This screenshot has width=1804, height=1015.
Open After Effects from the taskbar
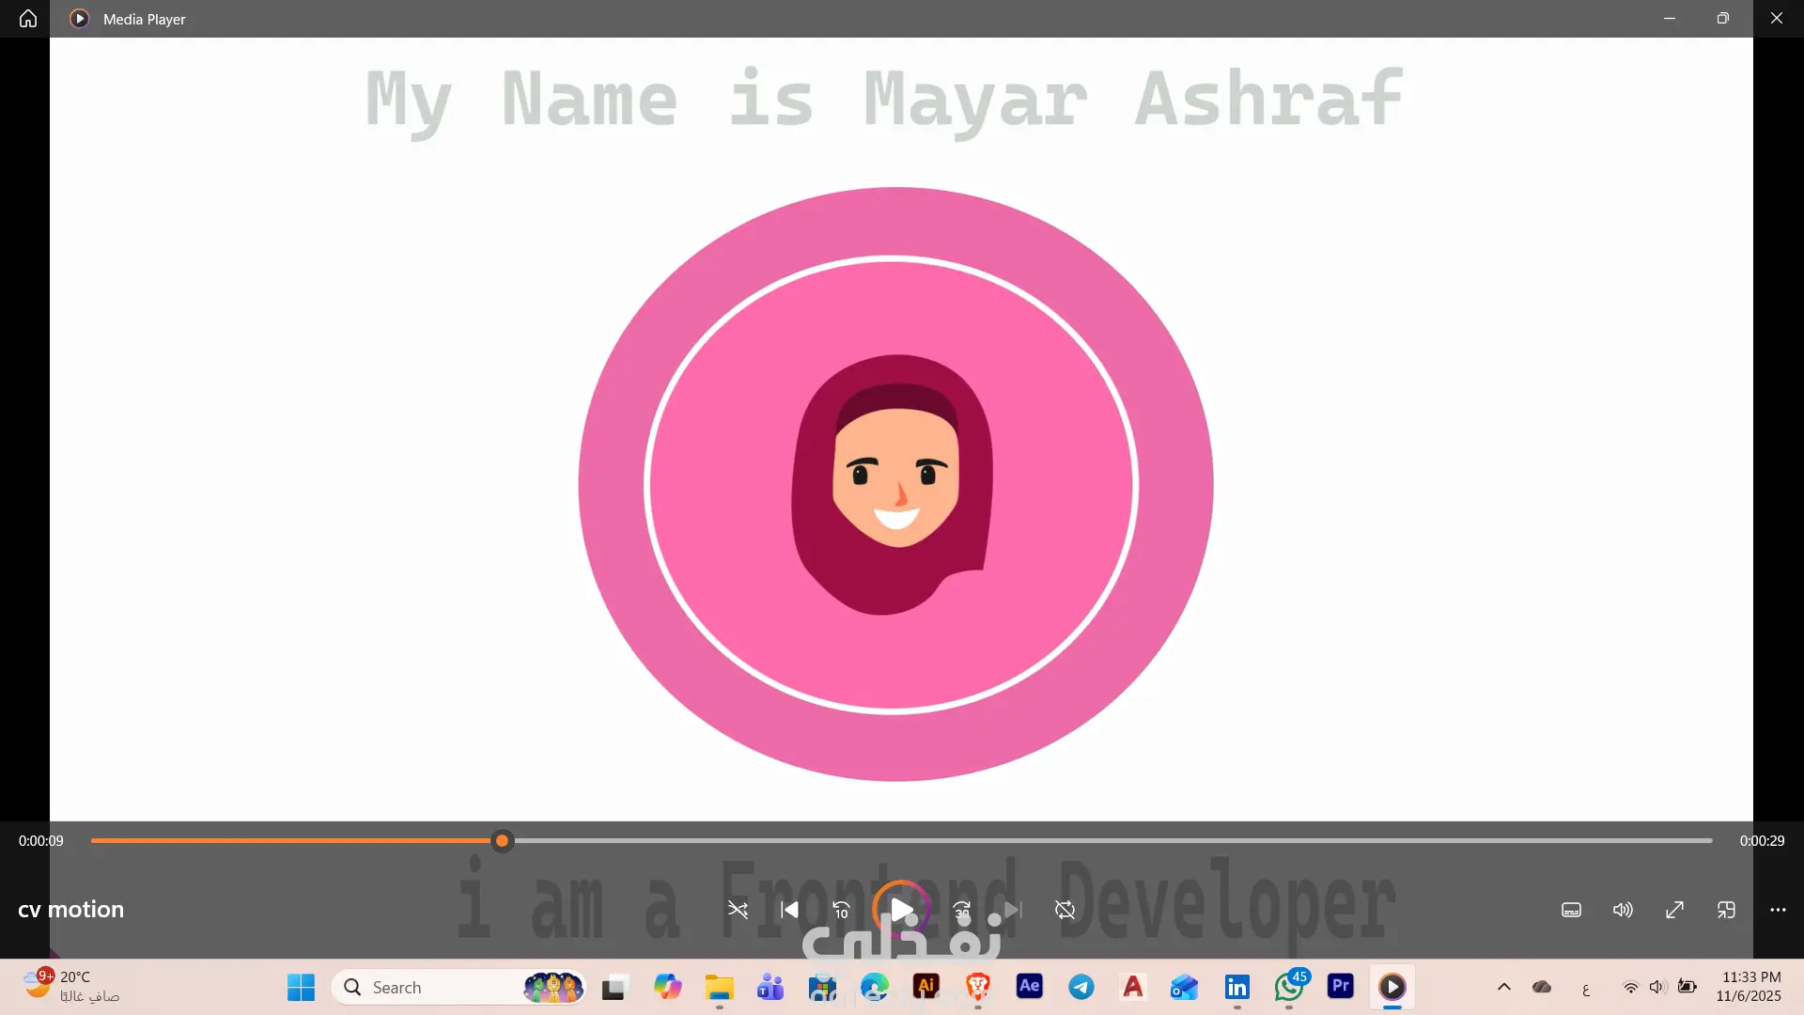(x=1030, y=986)
